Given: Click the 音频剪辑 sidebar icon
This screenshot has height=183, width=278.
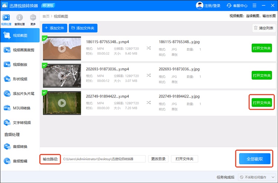Looking at the screenshot, I should coord(7,161).
